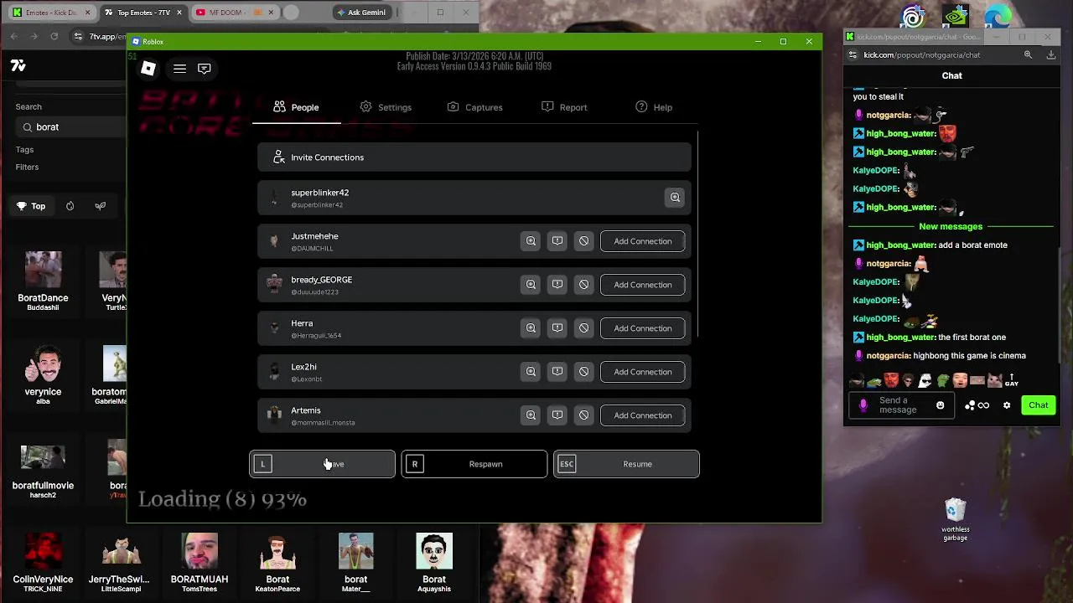Examine avatar of Artemis
Viewport: 1073px width, 603px height.
coord(531,415)
